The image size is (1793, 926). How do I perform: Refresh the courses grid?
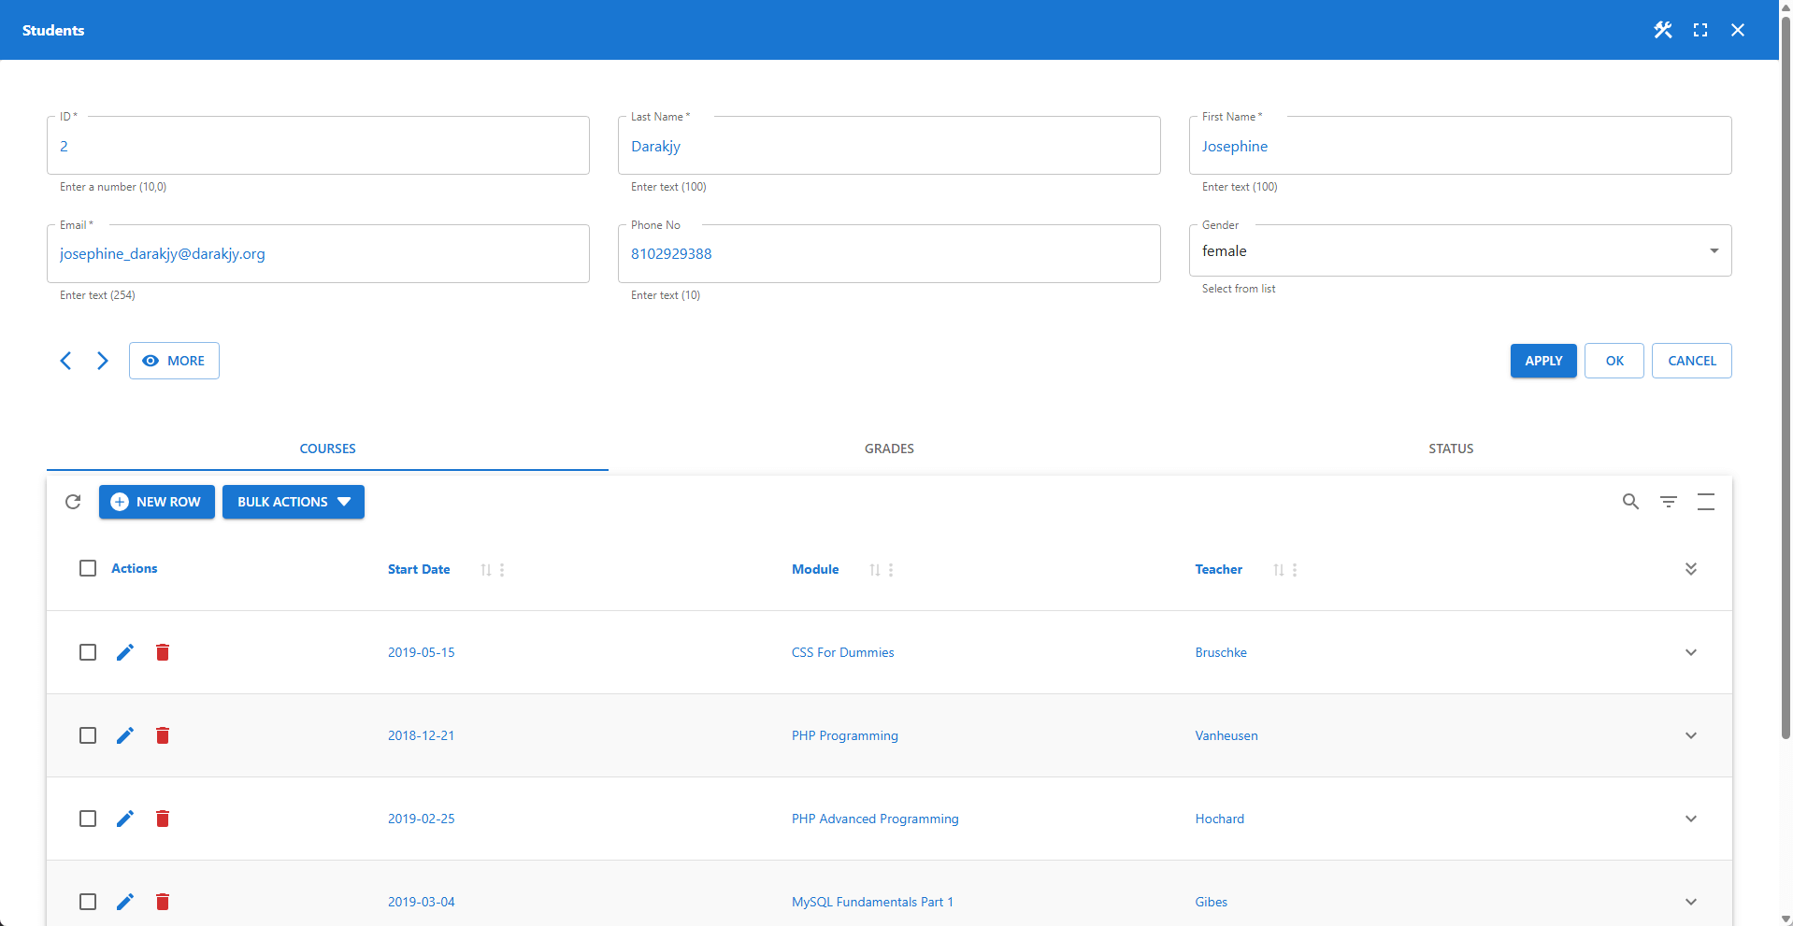[73, 502]
